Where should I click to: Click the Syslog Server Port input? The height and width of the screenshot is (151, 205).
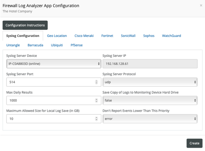pyautogui.click(x=54, y=82)
